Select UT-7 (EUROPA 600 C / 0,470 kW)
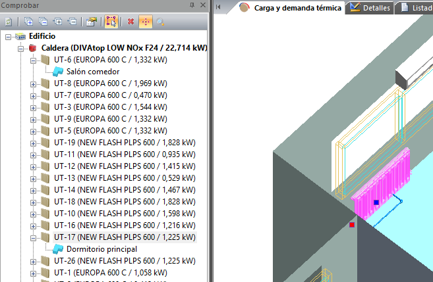 [x=111, y=95]
